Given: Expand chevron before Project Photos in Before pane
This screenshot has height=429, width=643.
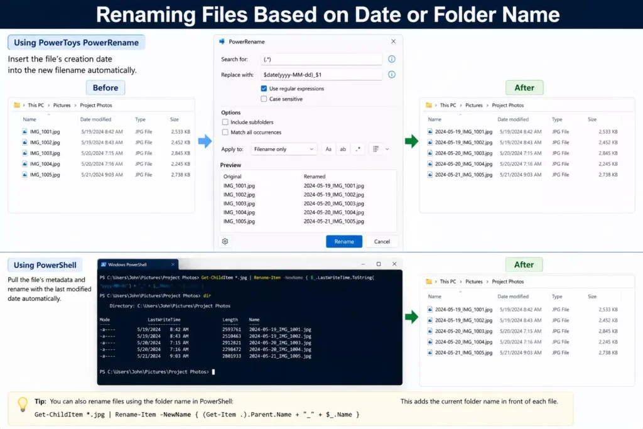Looking at the screenshot, I should click(75, 106).
